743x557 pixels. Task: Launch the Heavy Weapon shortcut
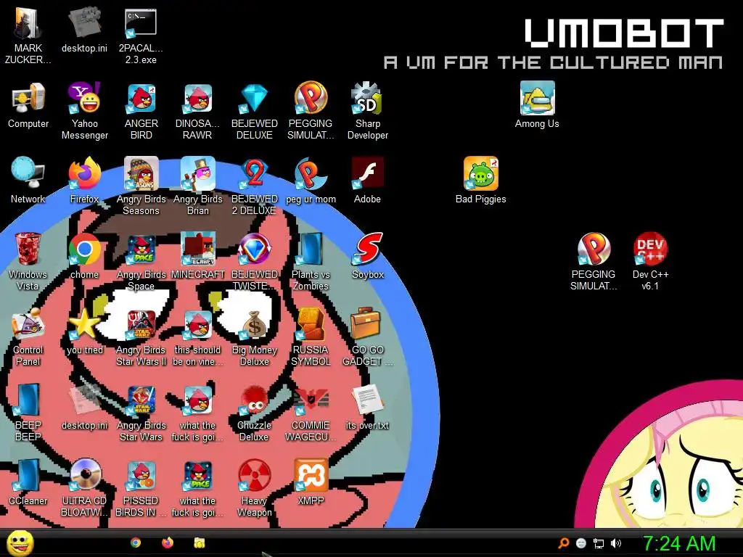click(x=255, y=475)
